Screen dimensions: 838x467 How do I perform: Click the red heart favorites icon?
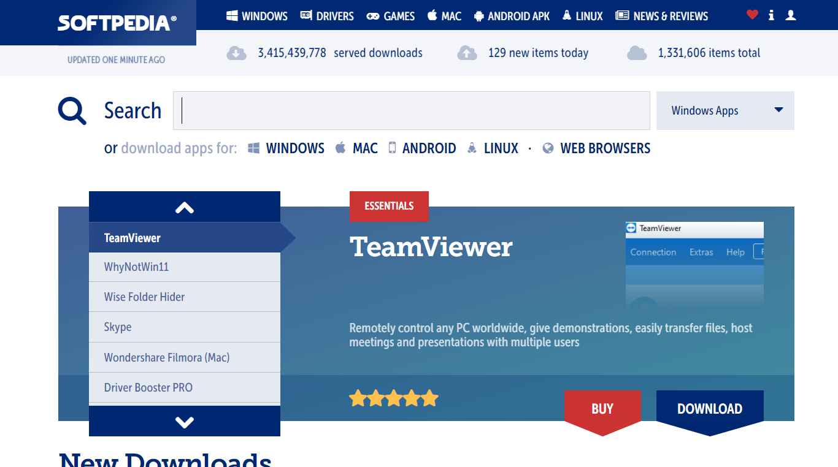[x=752, y=15]
